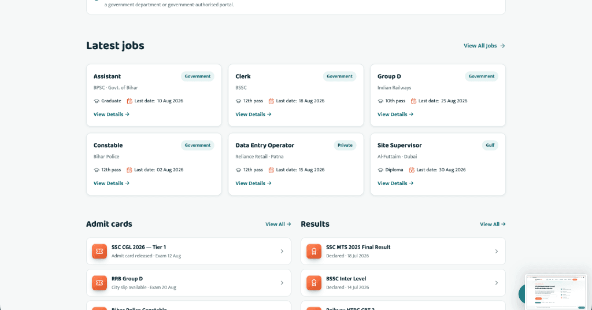View Details for Clerk job
592x310 pixels.
253,115
